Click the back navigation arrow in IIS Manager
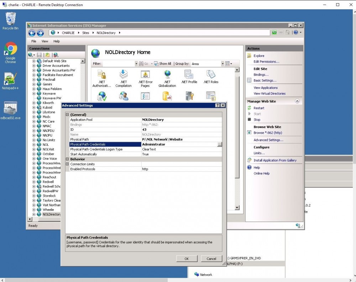 [x=32, y=33]
